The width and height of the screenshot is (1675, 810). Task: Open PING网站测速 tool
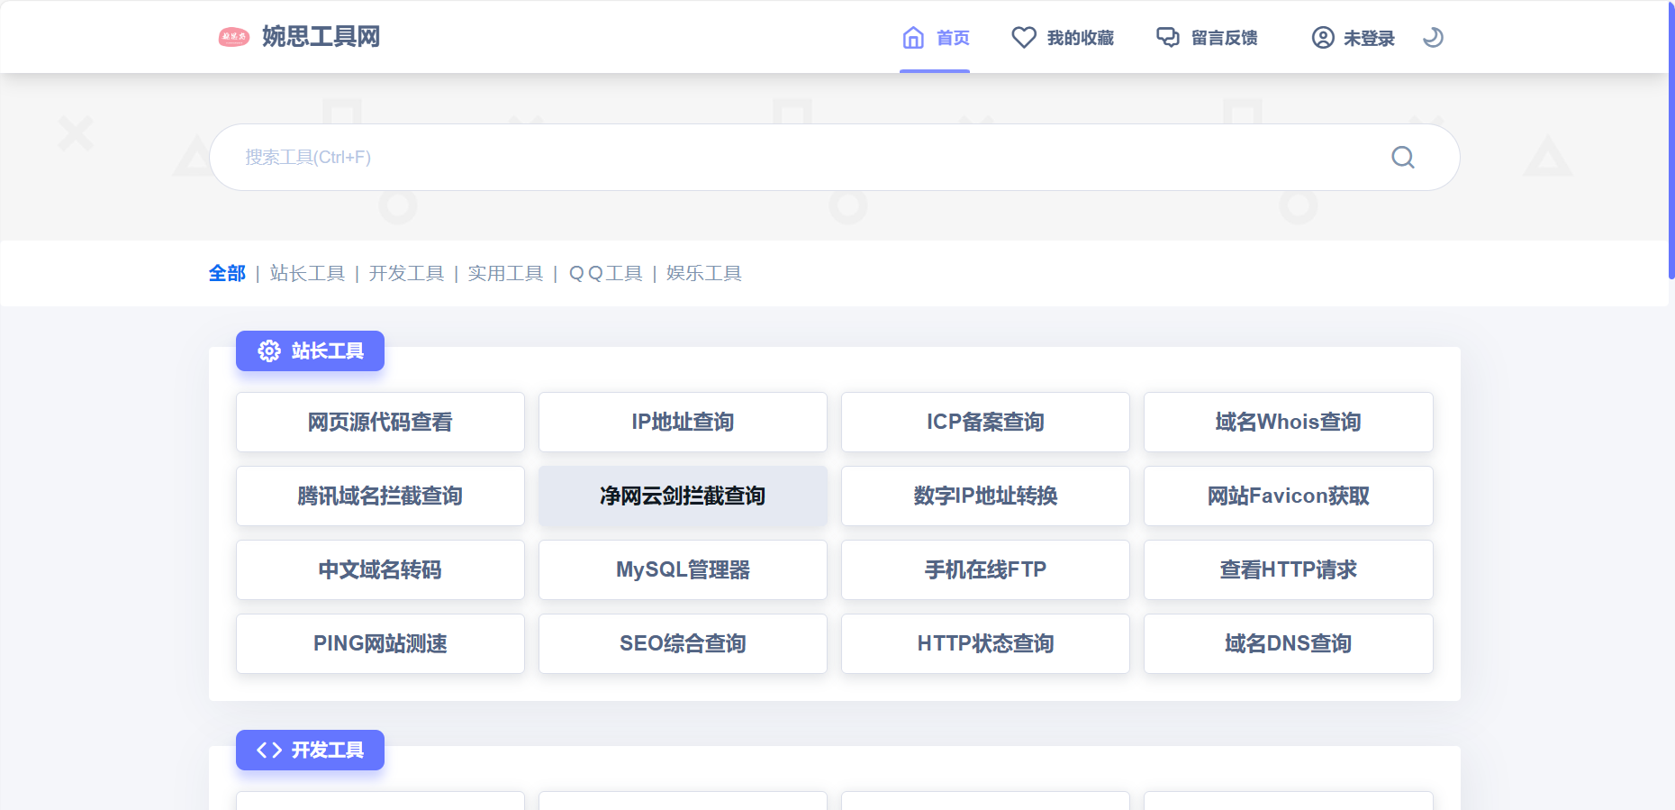(x=380, y=643)
